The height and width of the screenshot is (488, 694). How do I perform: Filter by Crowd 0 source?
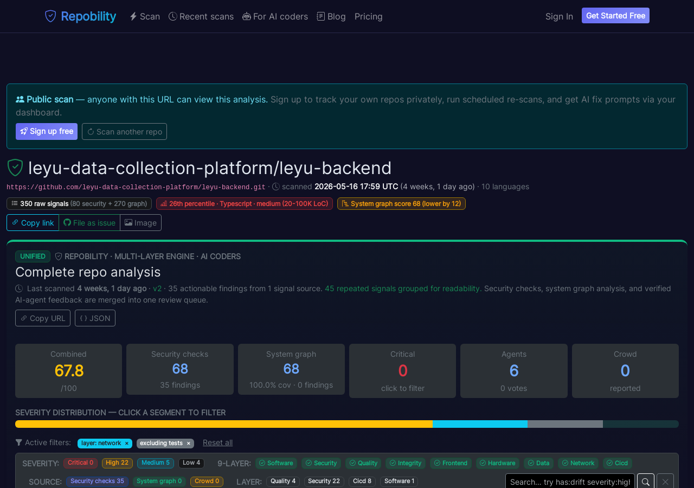207,481
